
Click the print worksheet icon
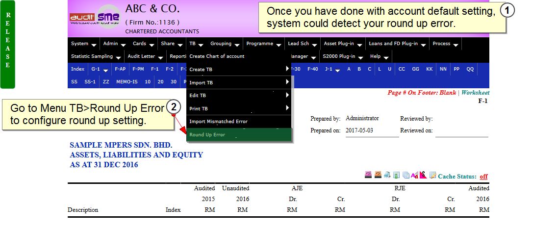(x=387, y=175)
